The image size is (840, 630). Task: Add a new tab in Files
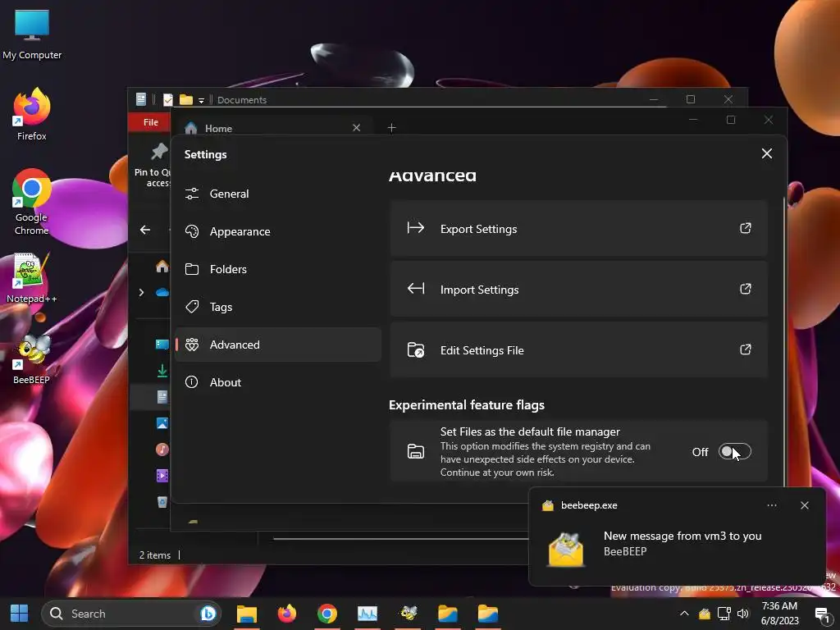[391, 127]
